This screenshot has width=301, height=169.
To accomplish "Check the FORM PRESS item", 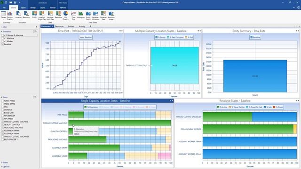I will pos(2,101).
